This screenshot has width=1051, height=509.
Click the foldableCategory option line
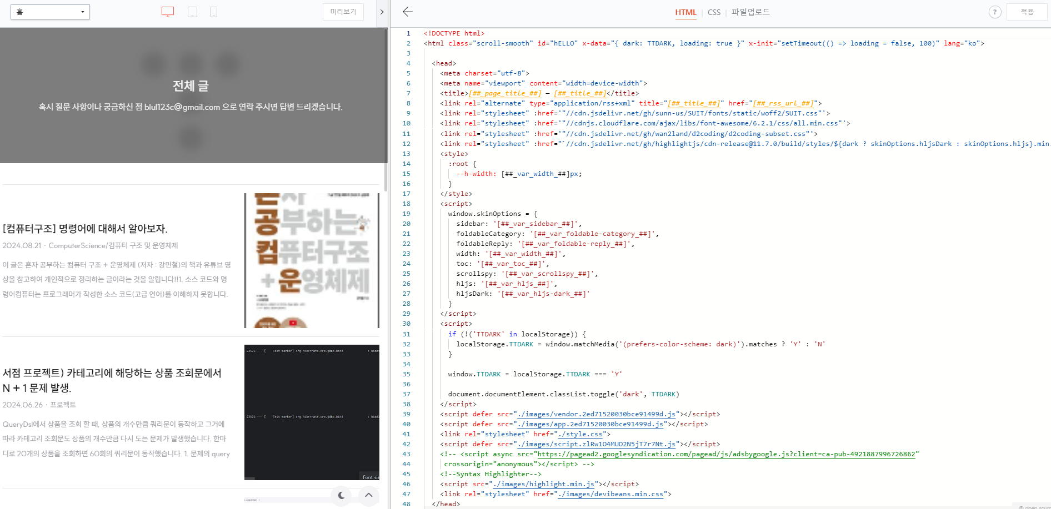pos(558,234)
